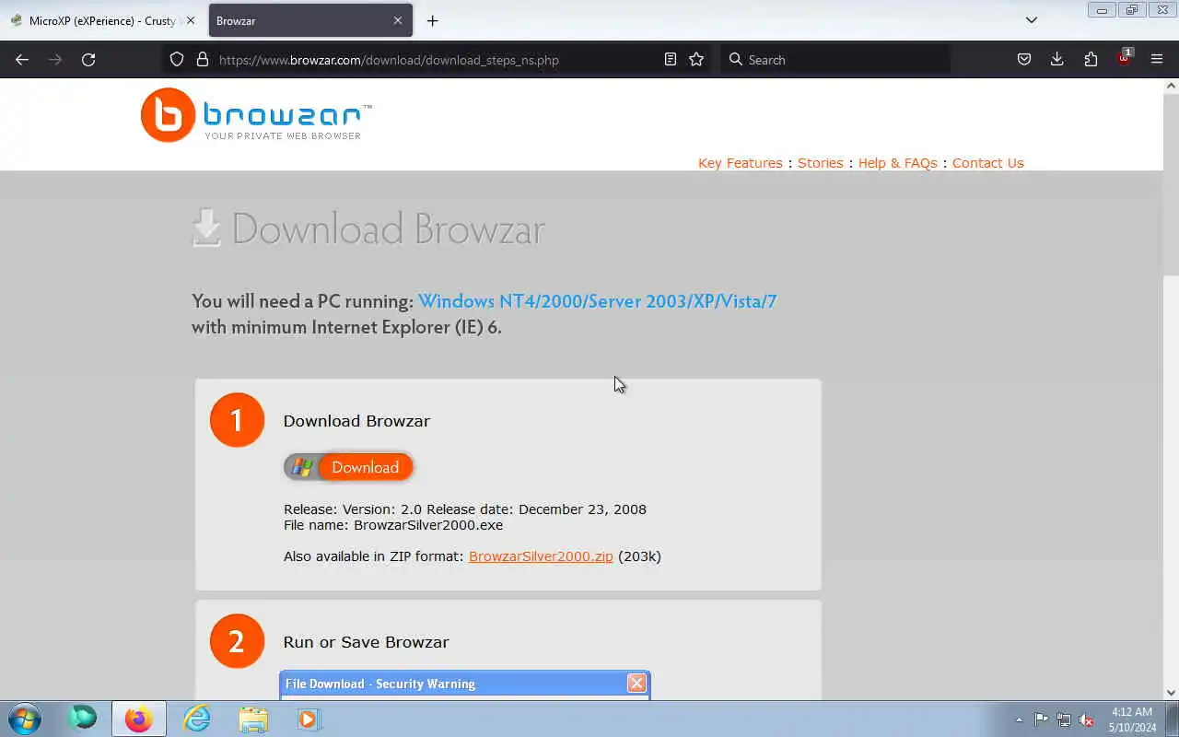Click the muted volume tray icon

point(1087,719)
